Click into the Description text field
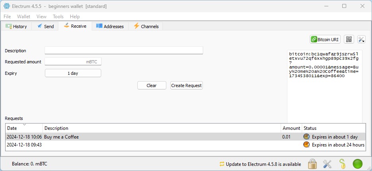372x171 pixels. [x=123, y=51]
